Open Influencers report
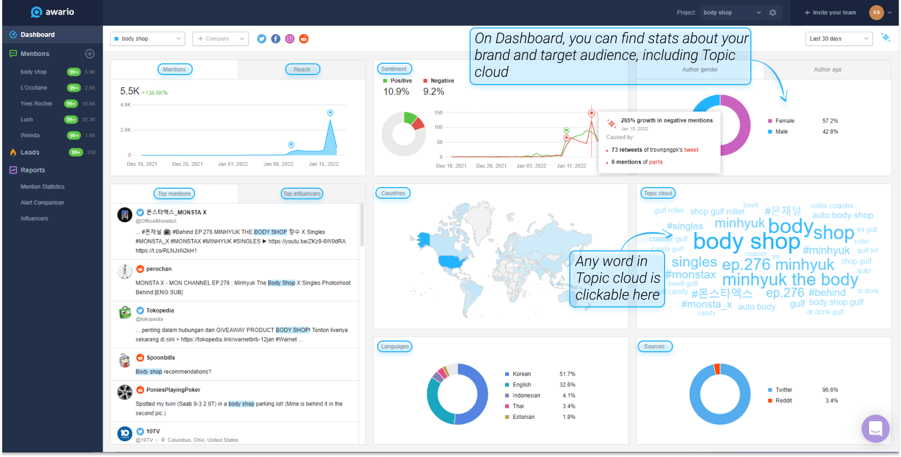 [34, 218]
